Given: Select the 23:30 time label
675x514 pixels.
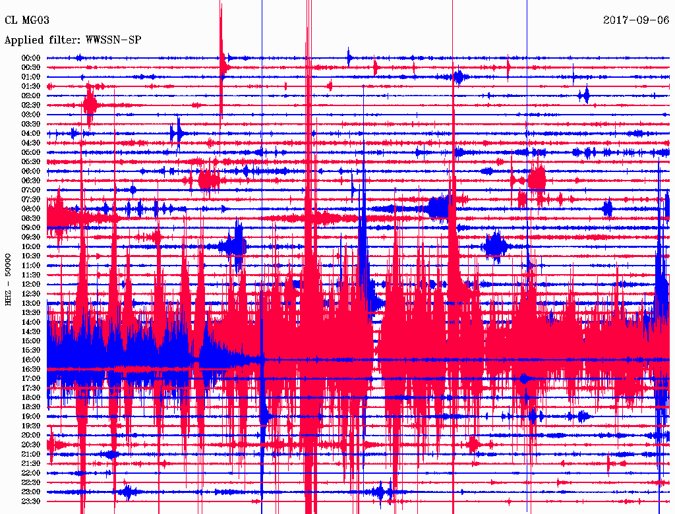Looking at the screenshot, I should pyautogui.click(x=31, y=501).
